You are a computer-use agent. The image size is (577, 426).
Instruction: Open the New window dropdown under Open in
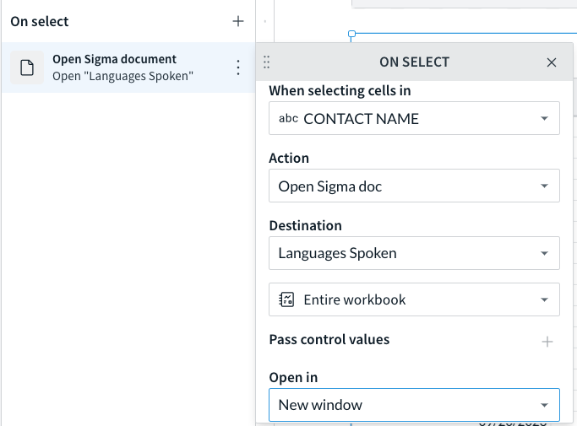pos(414,405)
